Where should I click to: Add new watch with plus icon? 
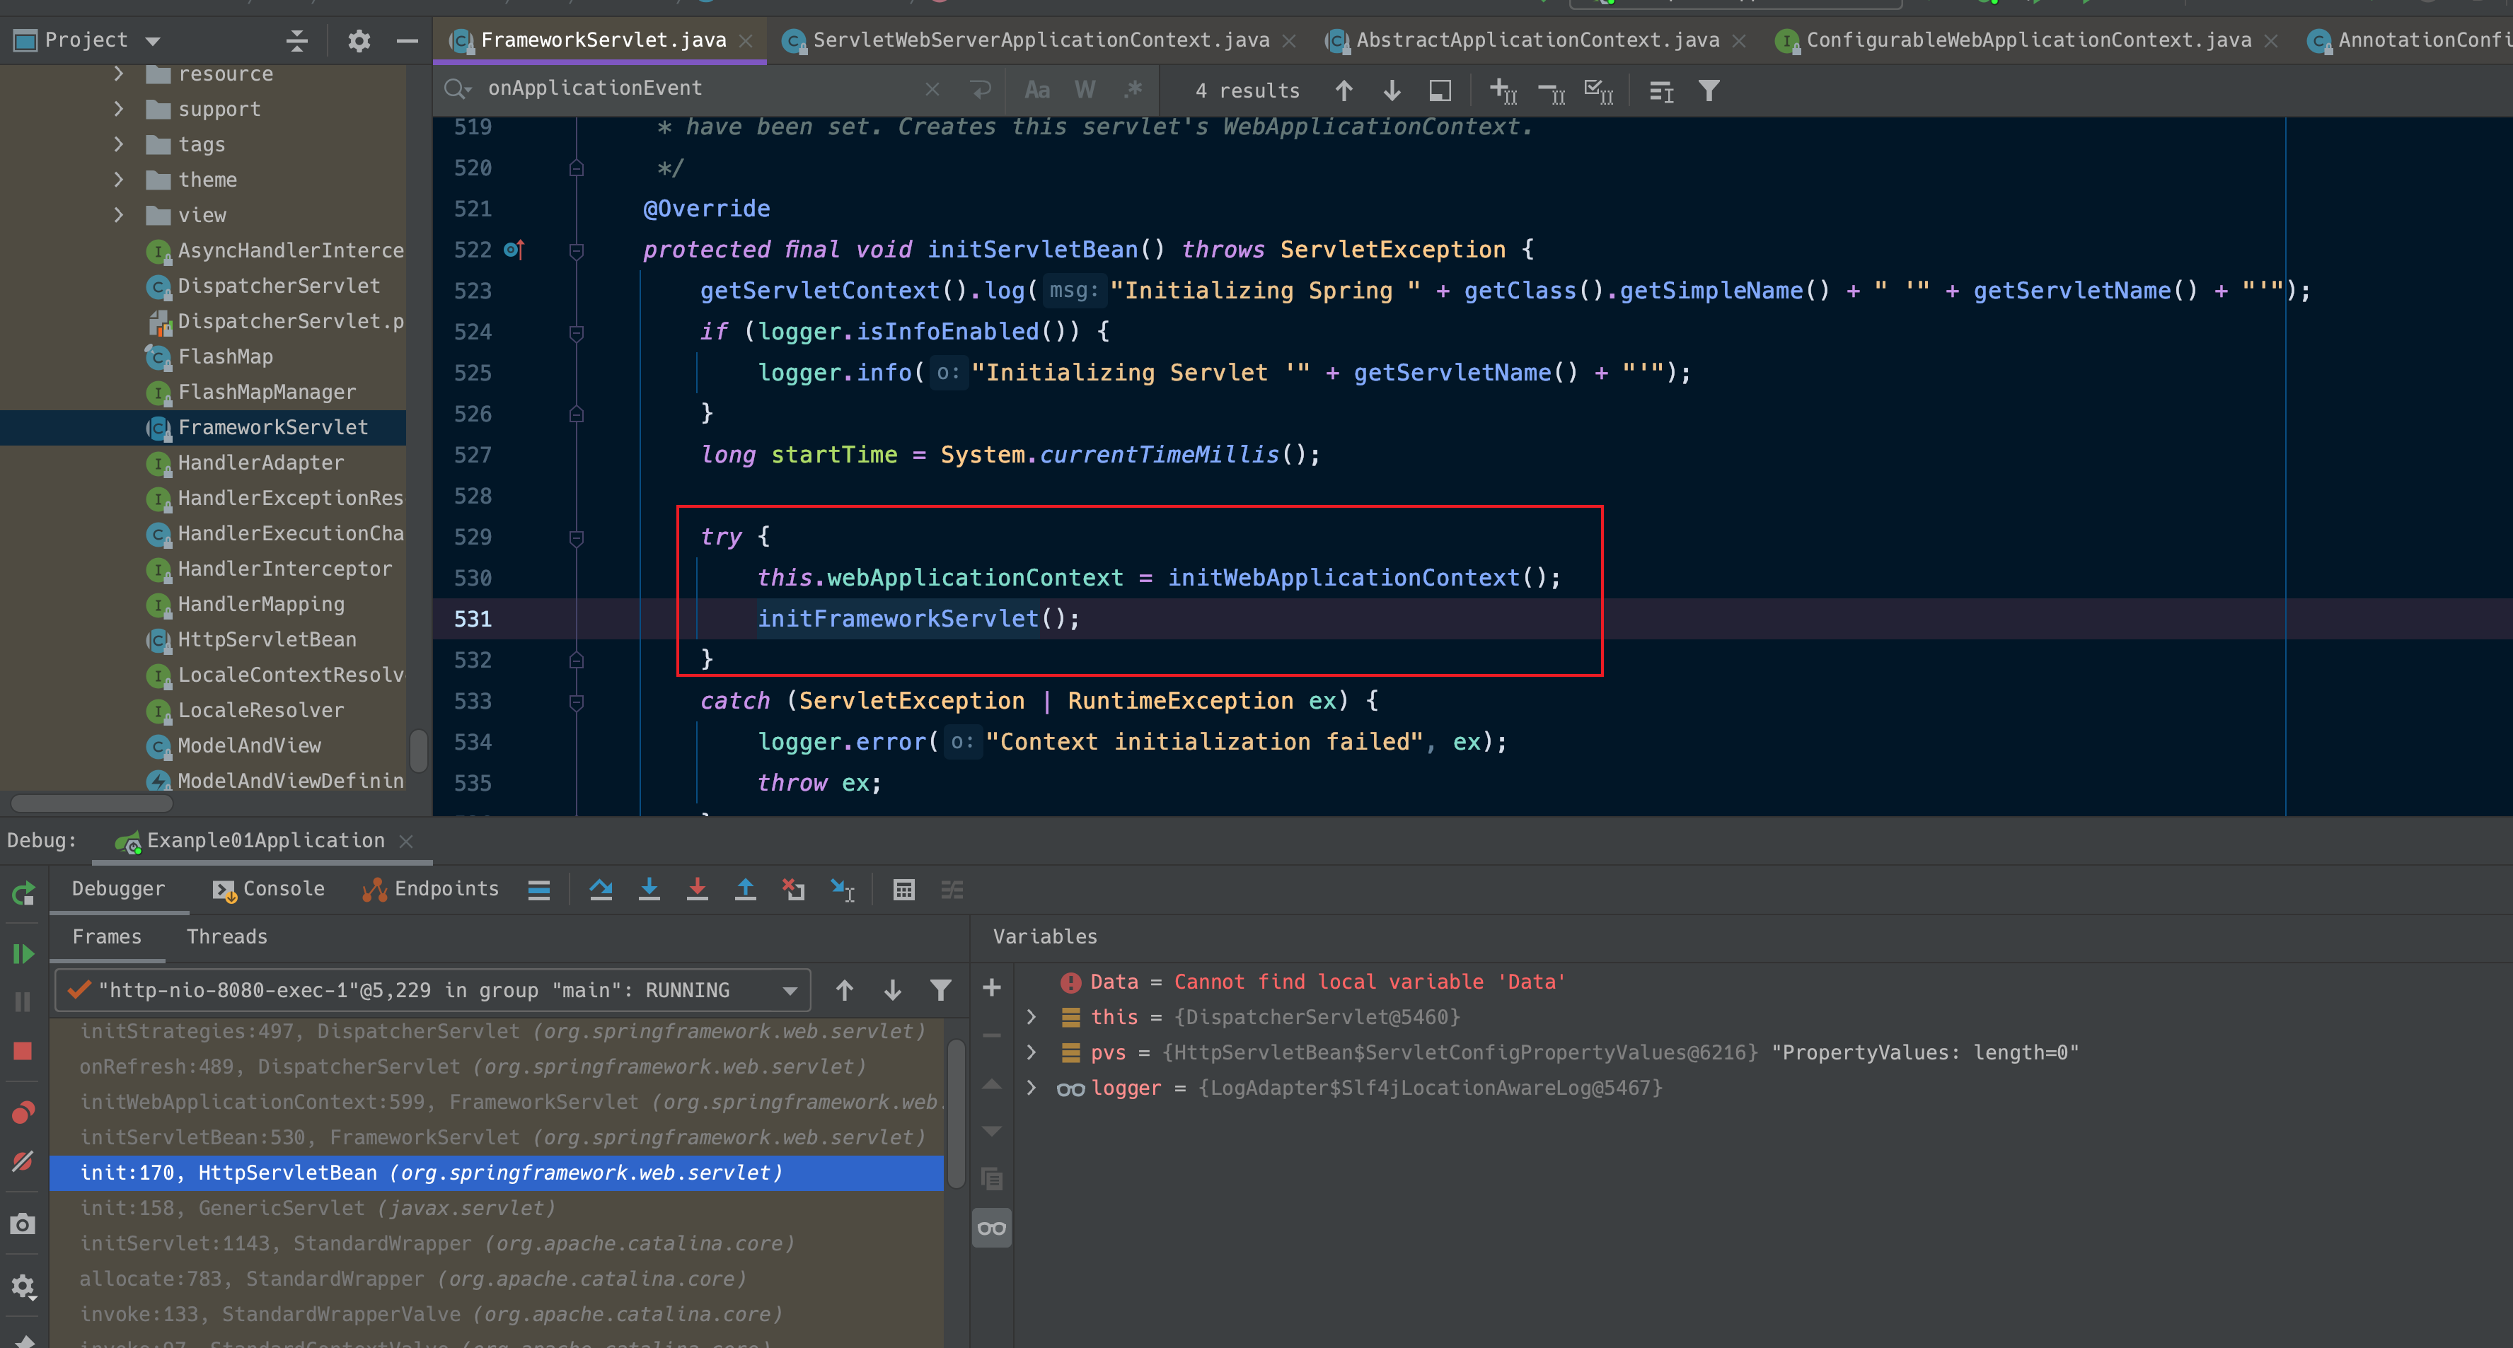point(991,988)
